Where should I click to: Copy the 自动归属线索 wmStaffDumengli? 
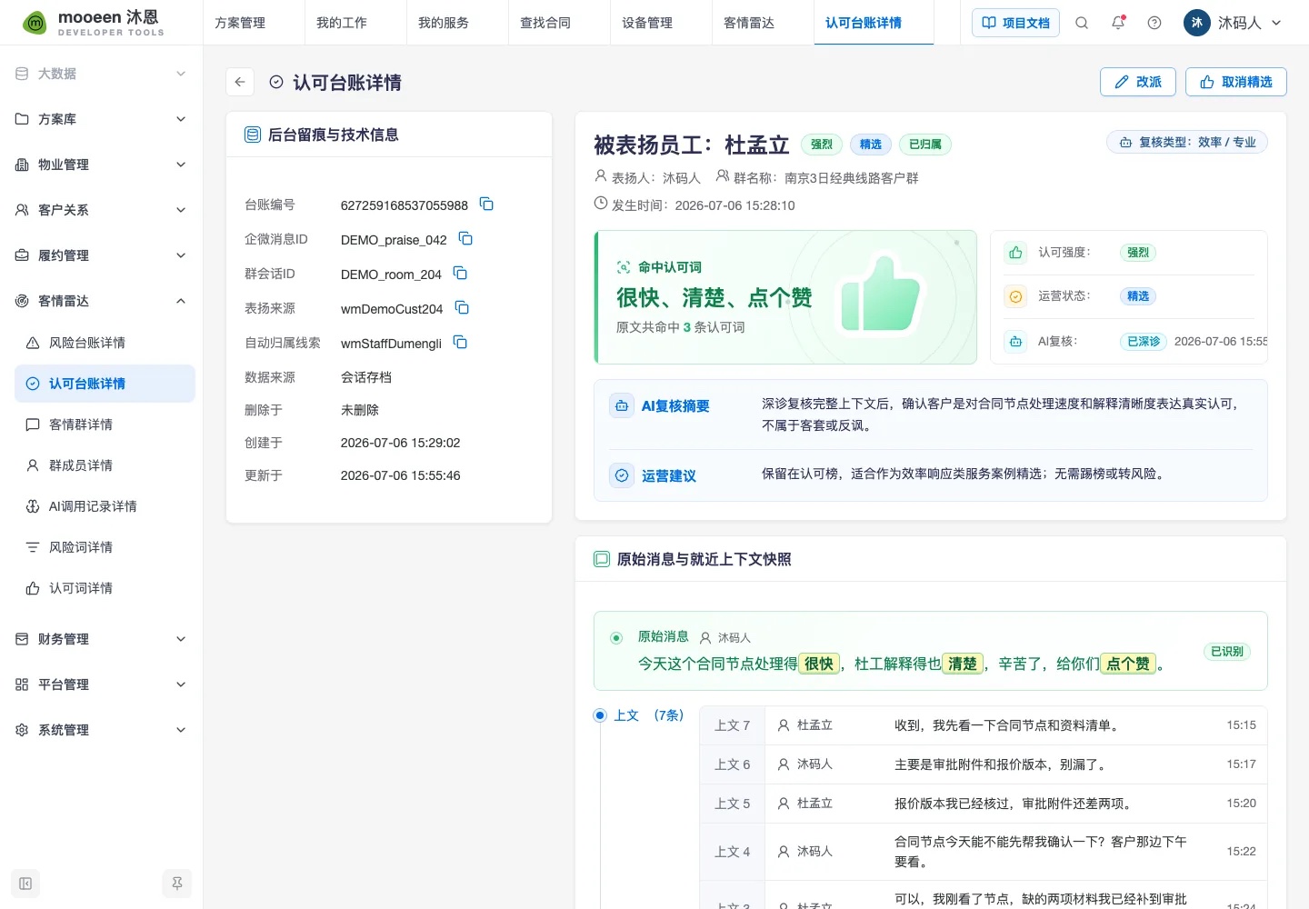pyautogui.click(x=460, y=343)
